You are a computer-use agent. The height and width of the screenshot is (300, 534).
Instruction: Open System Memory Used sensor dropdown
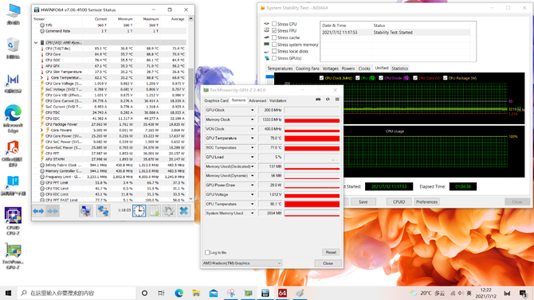253,213
